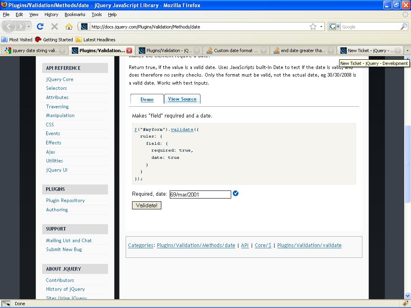The height and width of the screenshot is (308, 411).
Task: Open the Plugin Repository link
Action: tap(65, 201)
